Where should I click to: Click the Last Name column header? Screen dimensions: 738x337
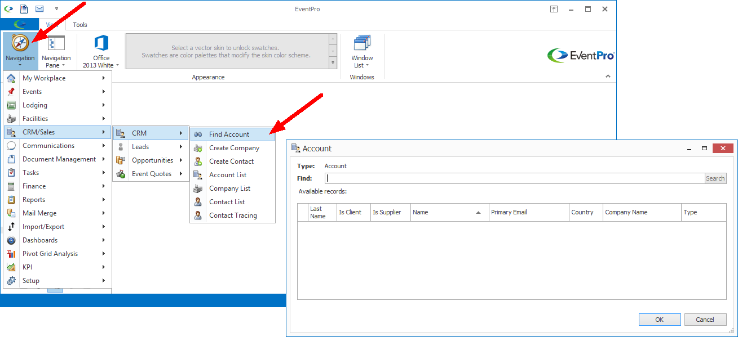322,212
